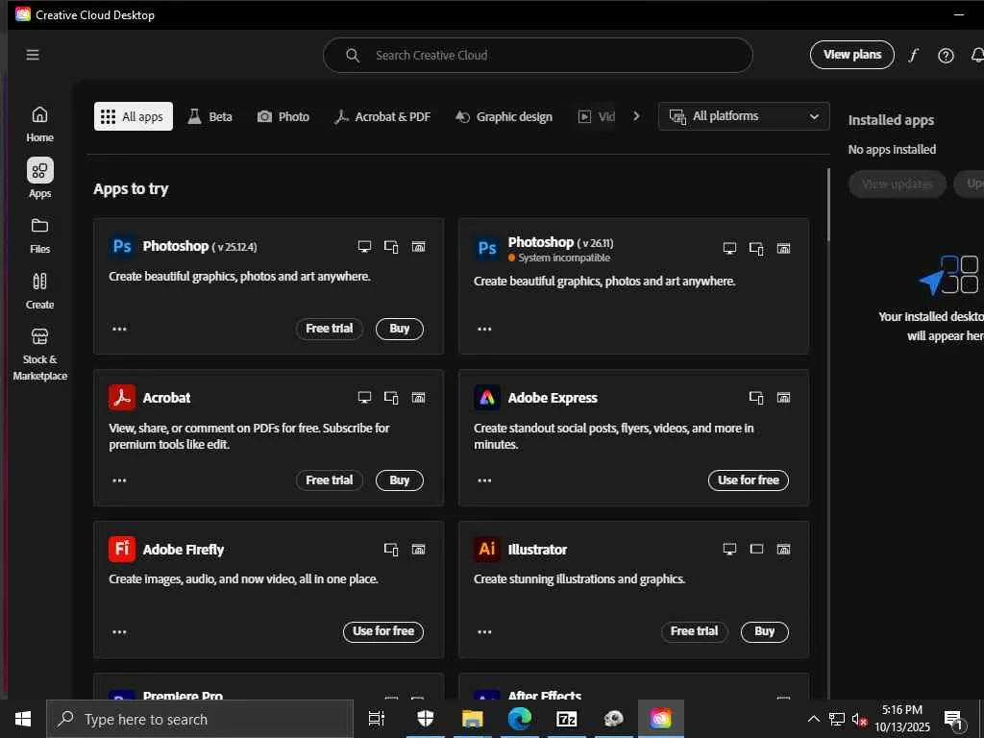Screen dimensions: 984x738
Task: Open more options for Adobe Firefly
Action: click(119, 632)
